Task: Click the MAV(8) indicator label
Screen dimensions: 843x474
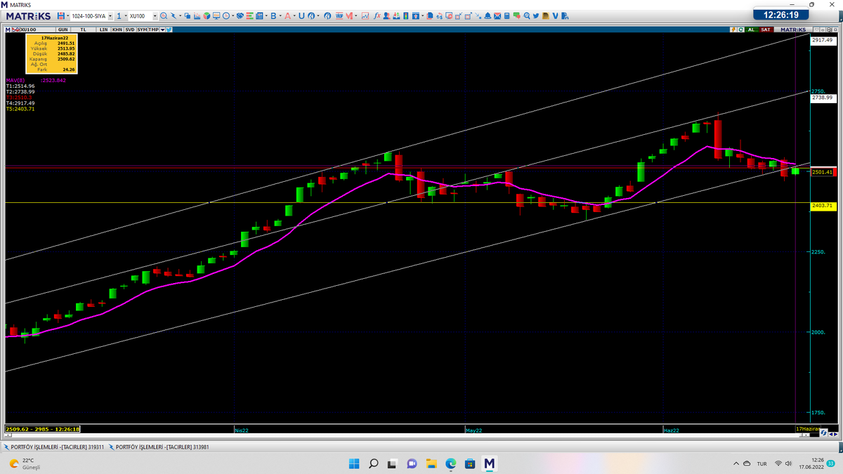Action: [x=15, y=80]
